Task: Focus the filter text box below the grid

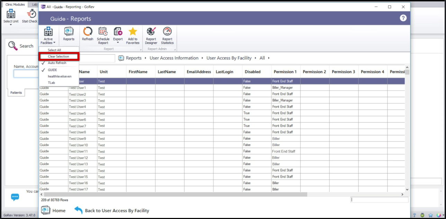Action: point(380,200)
